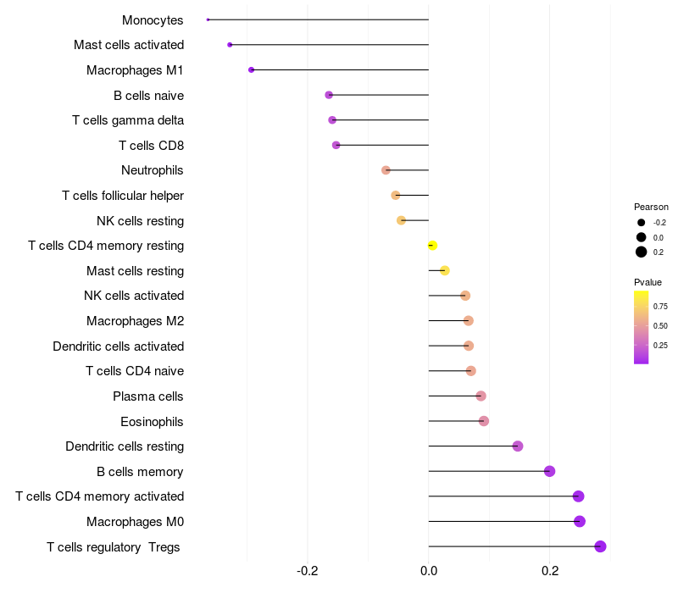Select the Eosinophils axis label
Viewport: 678px width, 593px height.
(152, 422)
